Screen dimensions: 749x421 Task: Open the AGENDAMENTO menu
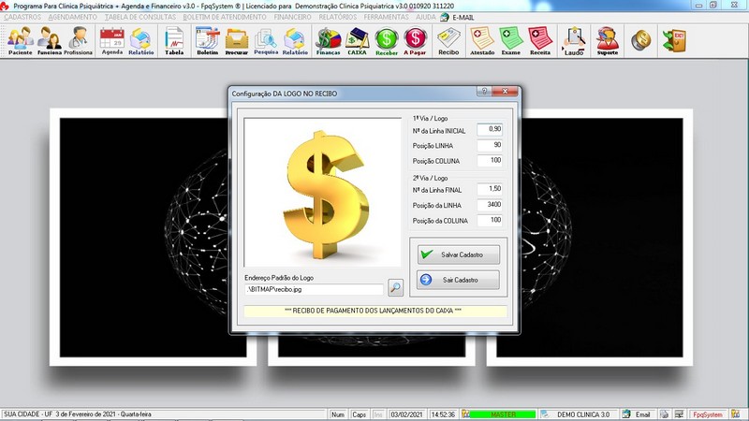tap(73, 17)
